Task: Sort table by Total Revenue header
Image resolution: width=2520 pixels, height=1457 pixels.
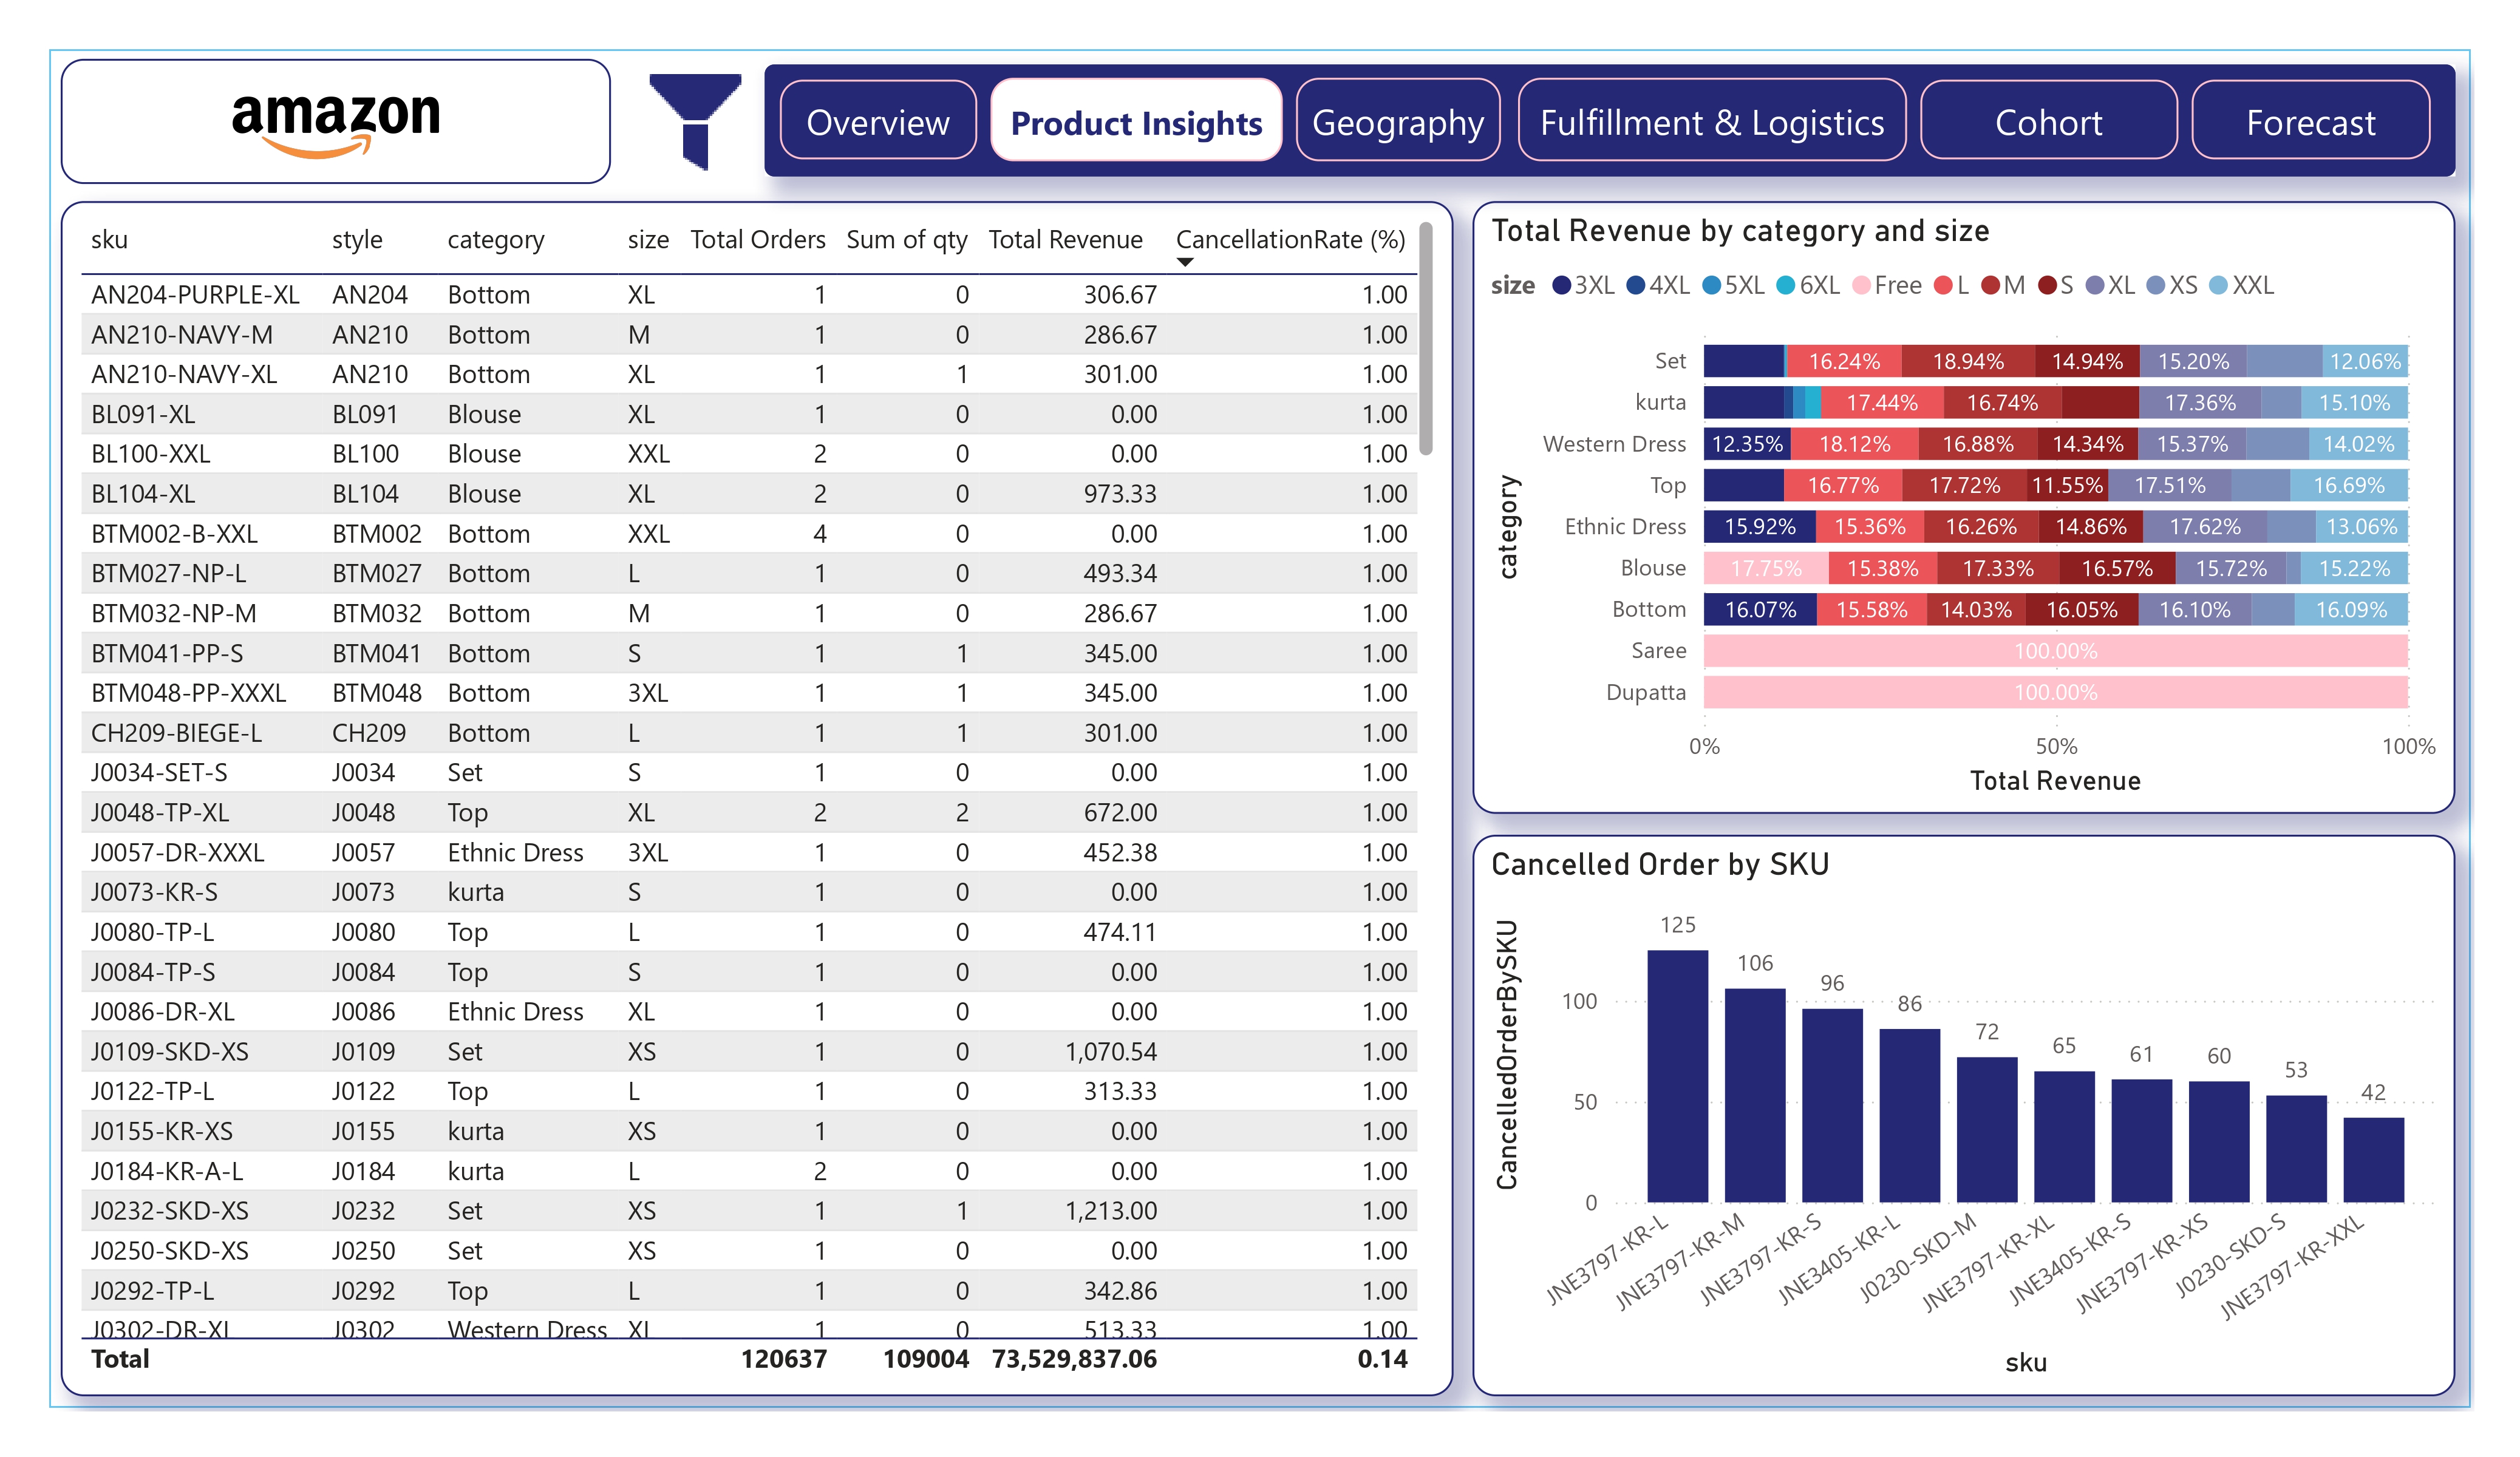Action: pyautogui.click(x=1065, y=240)
